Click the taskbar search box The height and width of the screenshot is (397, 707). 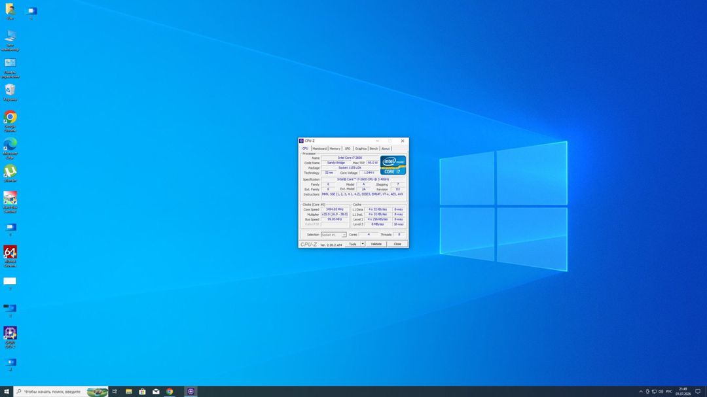coord(61,392)
